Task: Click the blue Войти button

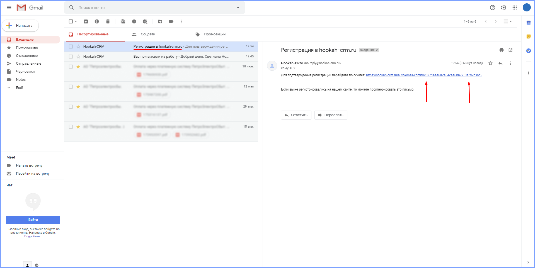Action: click(33, 220)
